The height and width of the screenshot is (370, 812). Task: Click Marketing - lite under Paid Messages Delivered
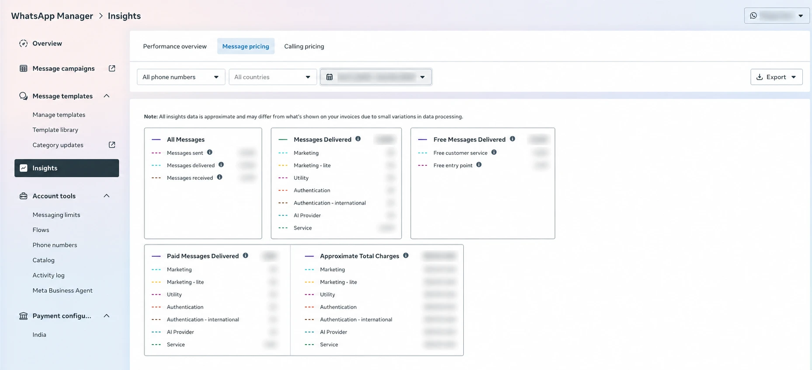click(x=185, y=282)
